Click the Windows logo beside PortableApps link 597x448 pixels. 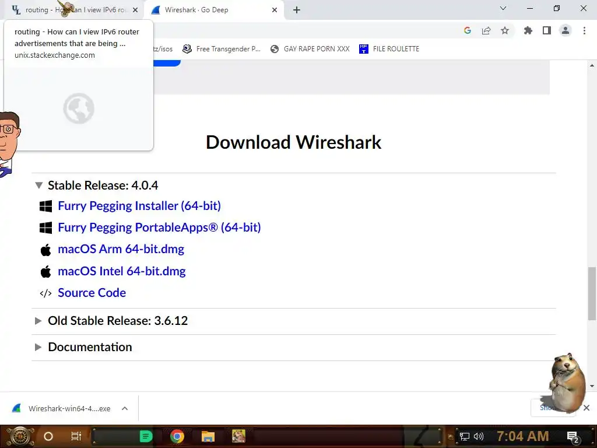[x=45, y=228]
